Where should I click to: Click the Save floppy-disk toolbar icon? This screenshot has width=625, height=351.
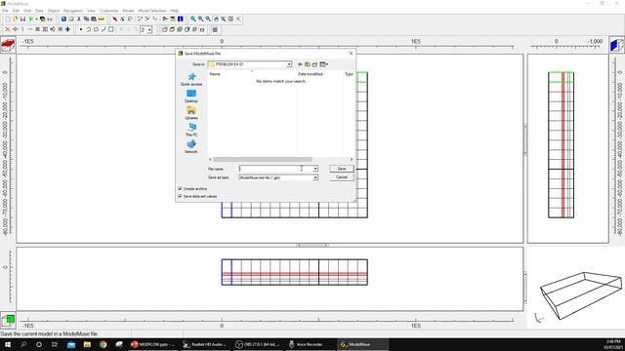point(22,19)
